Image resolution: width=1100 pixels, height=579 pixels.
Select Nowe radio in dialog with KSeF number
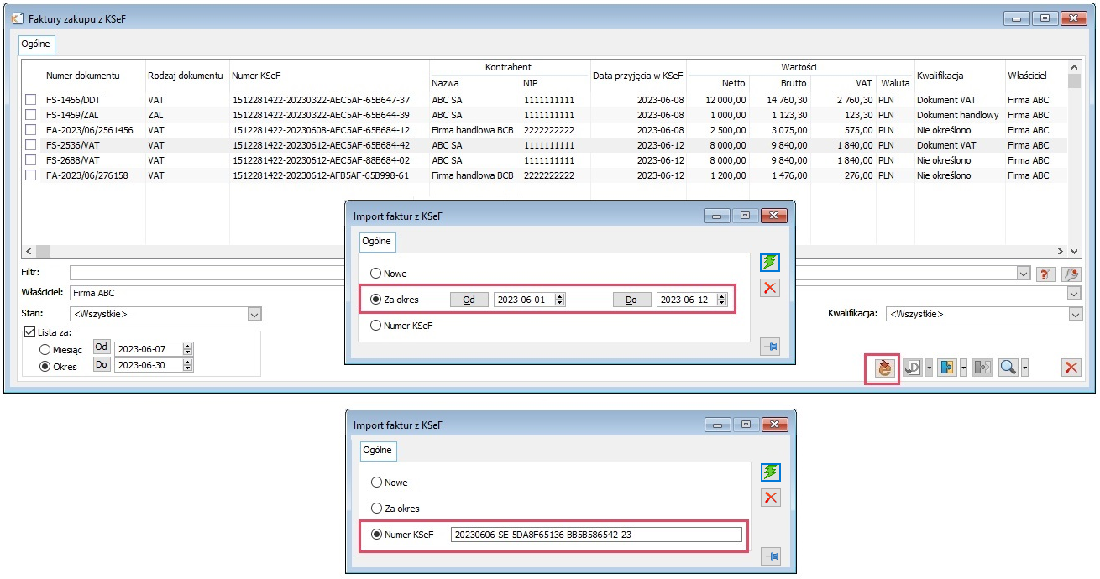tap(377, 482)
